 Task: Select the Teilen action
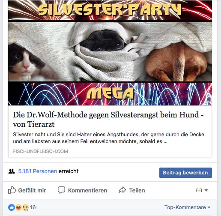[137, 190]
